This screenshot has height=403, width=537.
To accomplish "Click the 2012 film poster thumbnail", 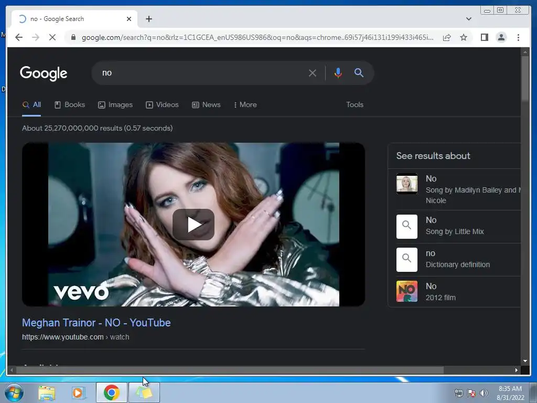I will (x=407, y=291).
